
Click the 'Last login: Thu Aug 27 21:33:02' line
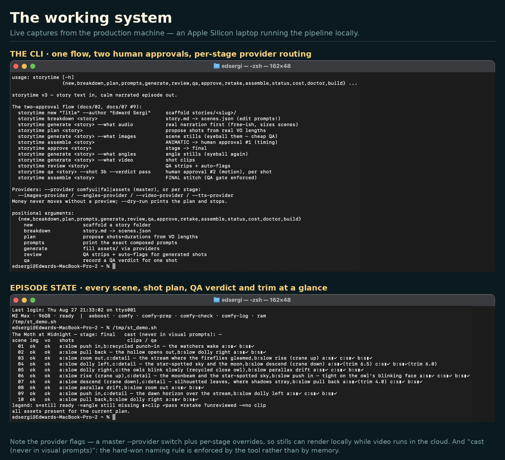[x=74, y=310]
